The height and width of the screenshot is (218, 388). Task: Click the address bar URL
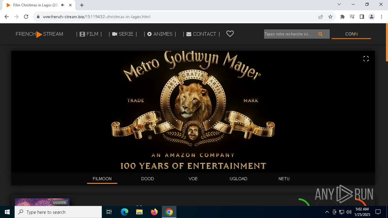97,17
